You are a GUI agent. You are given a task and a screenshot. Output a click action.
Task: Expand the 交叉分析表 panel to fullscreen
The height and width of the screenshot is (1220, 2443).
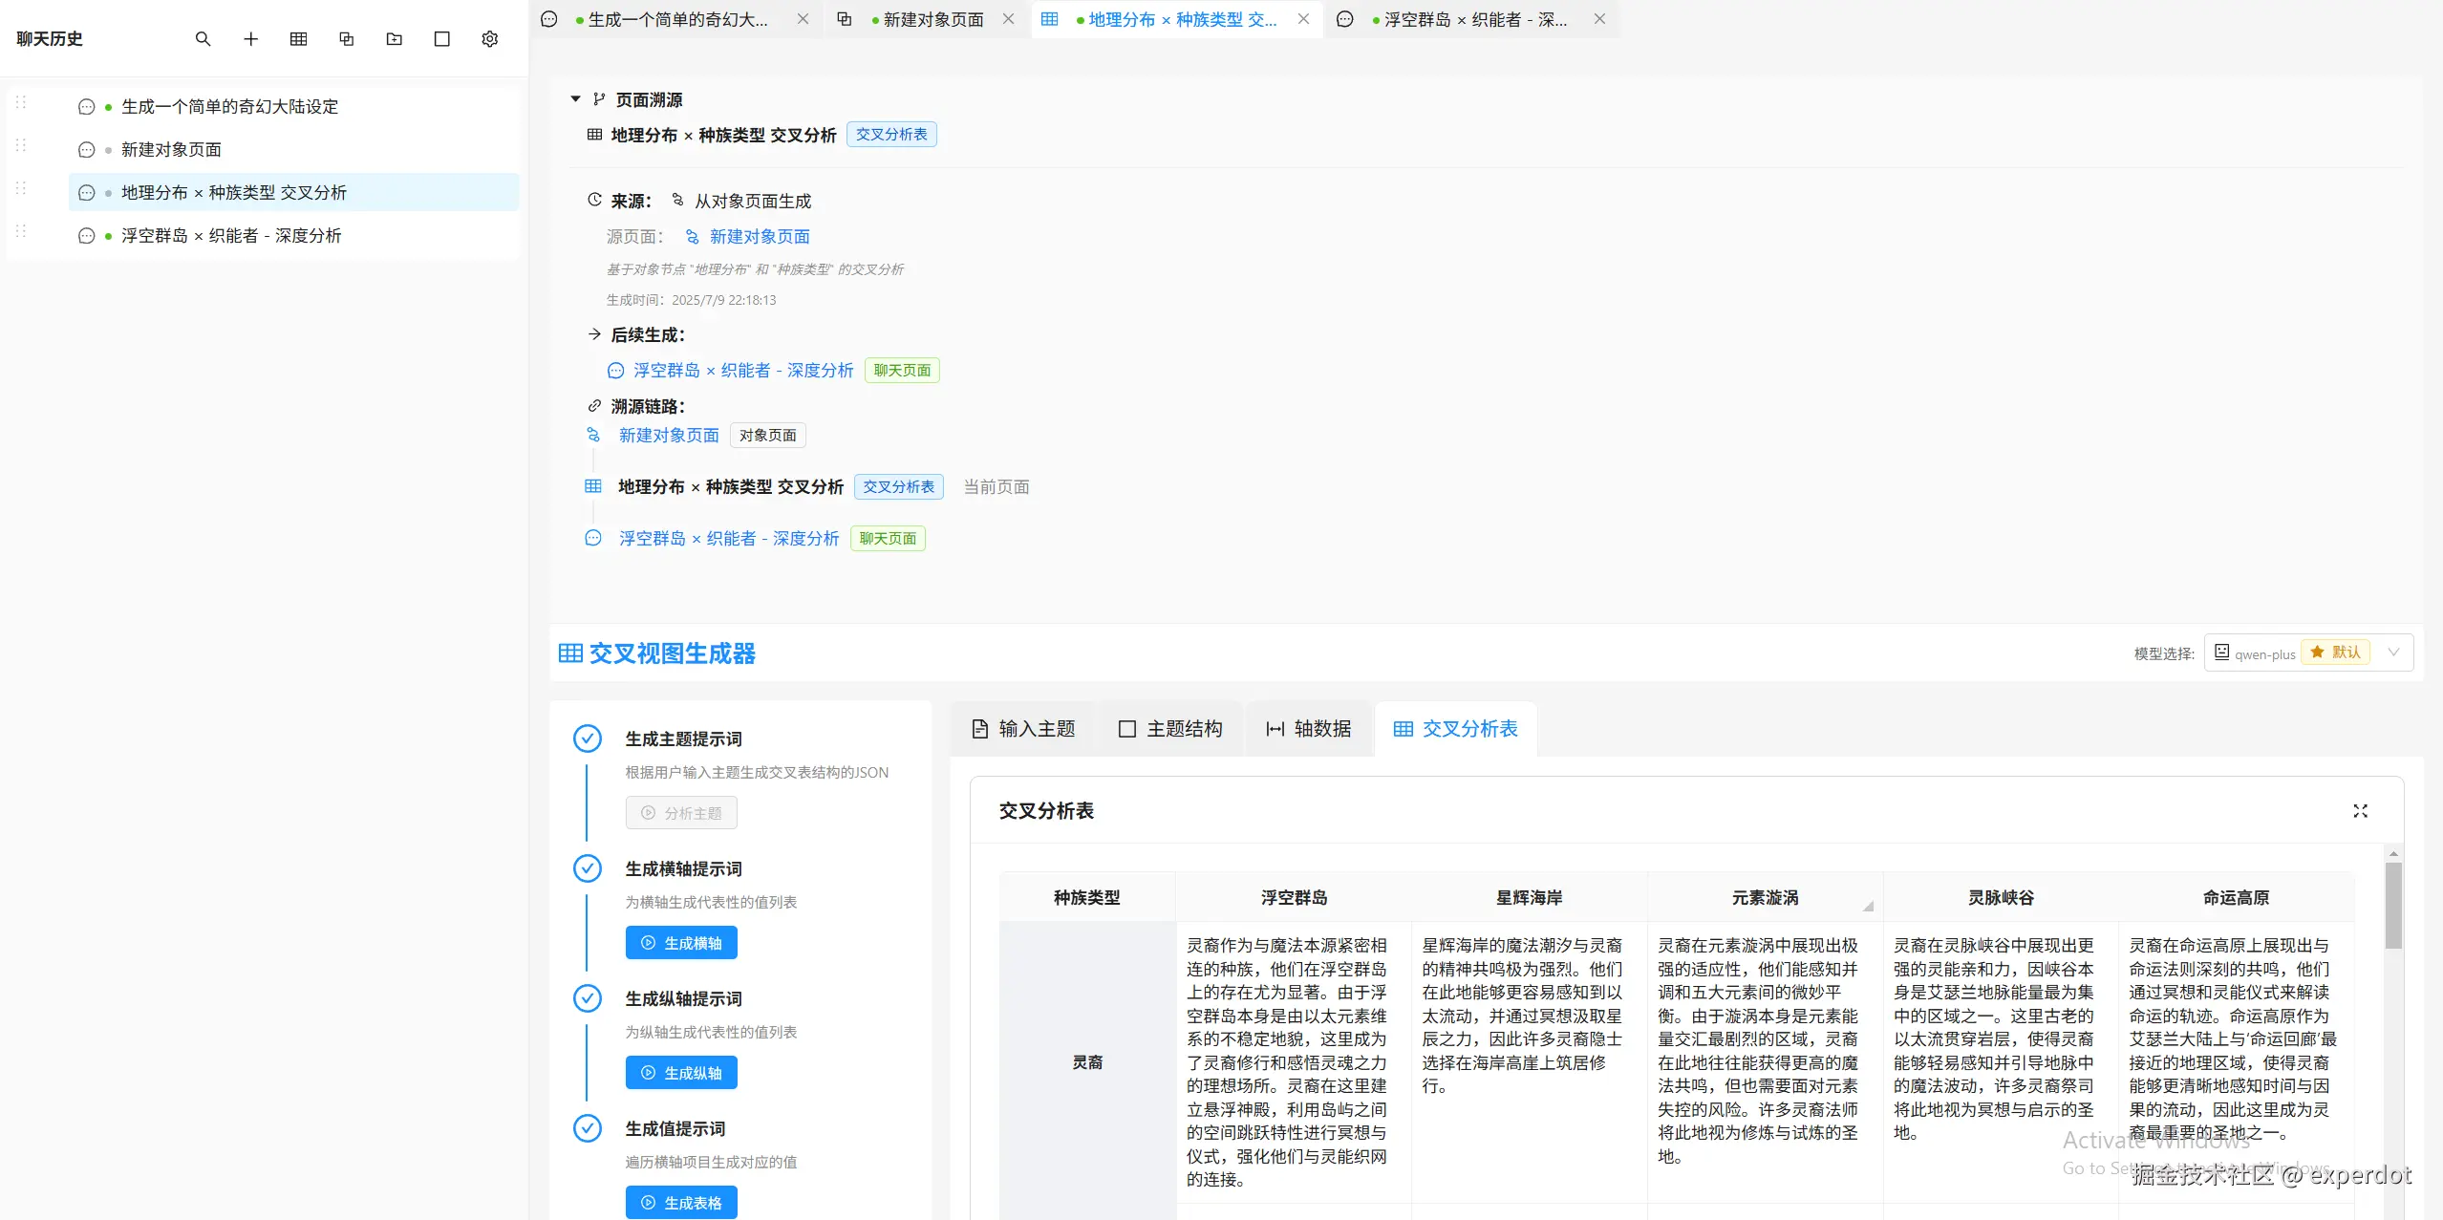coord(2360,811)
